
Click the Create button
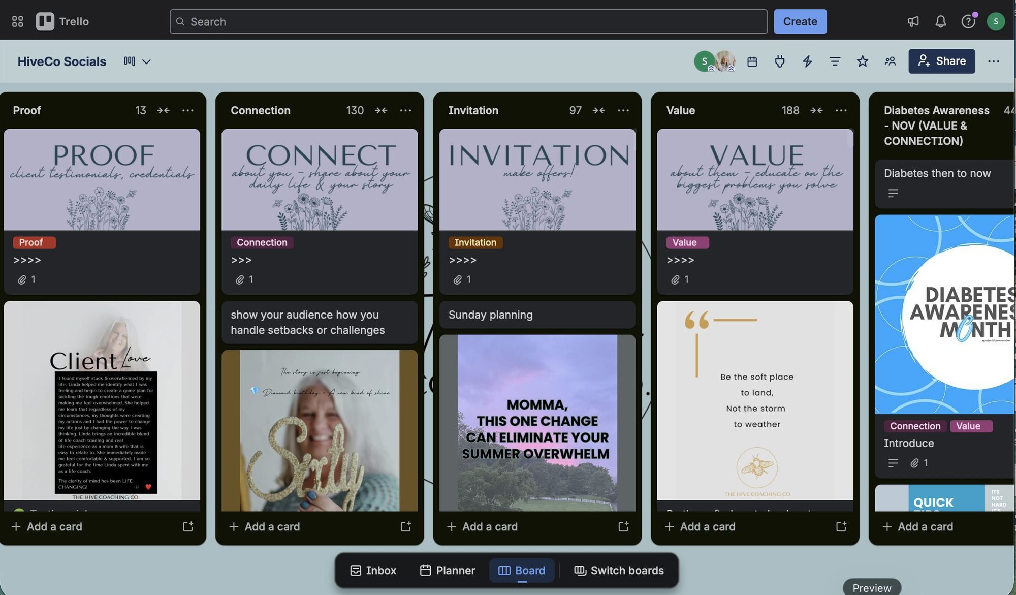point(800,21)
